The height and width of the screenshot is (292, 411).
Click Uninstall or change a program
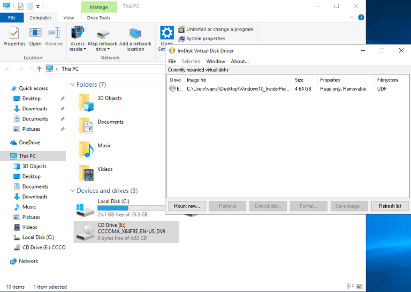click(x=216, y=29)
